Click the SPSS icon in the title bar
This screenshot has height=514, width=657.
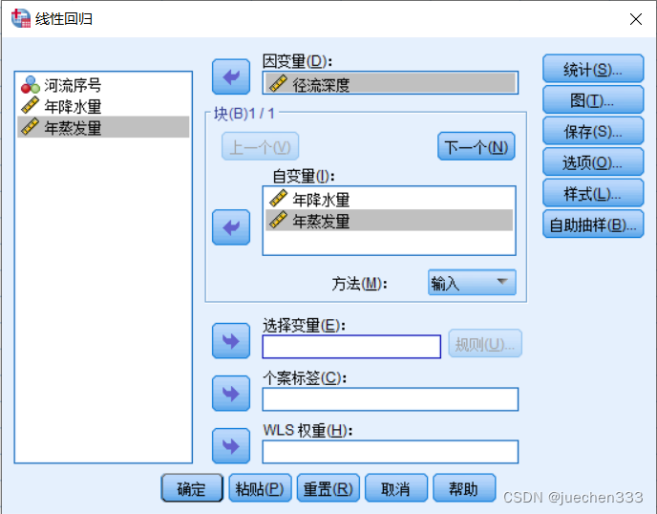tap(21, 18)
